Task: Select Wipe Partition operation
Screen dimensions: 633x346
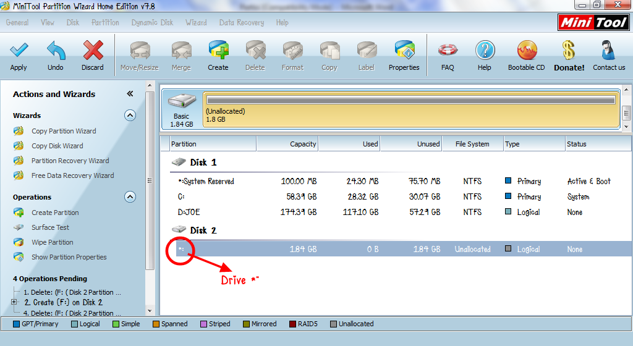Action: click(53, 242)
